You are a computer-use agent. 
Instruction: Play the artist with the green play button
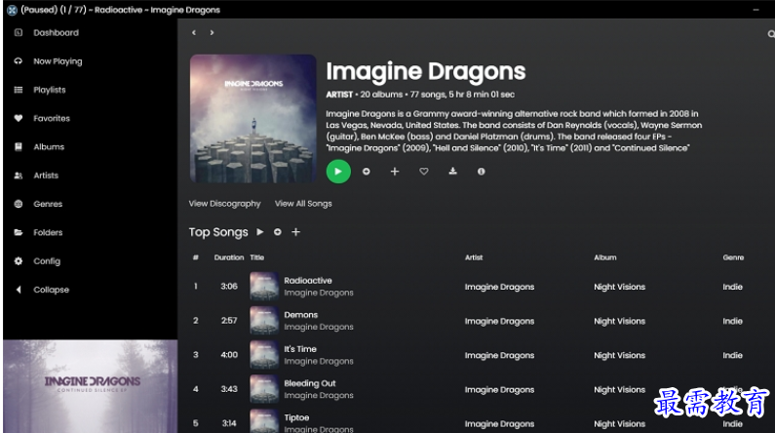point(338,172)
